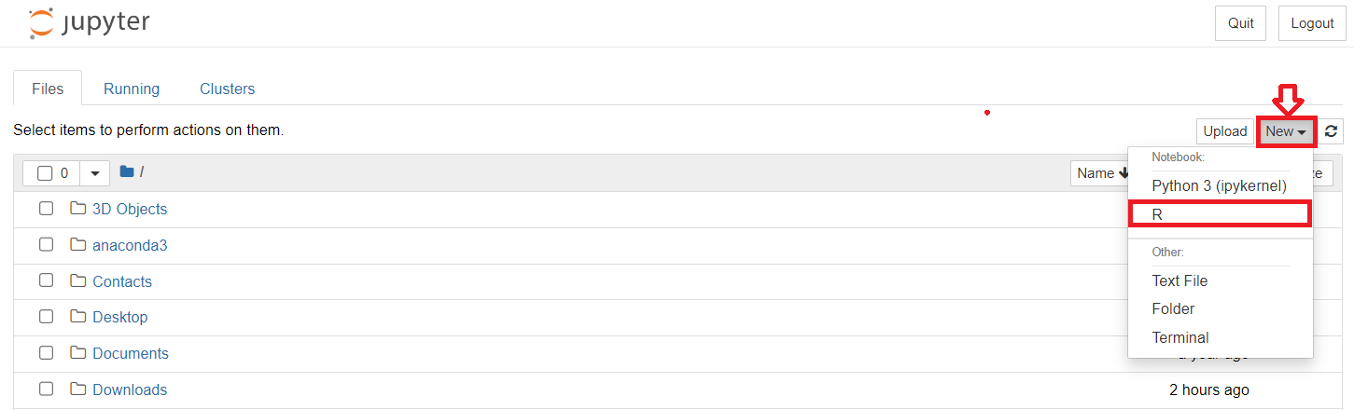
Task: Click the folder icon beside Documents
Action: (78, 353)
